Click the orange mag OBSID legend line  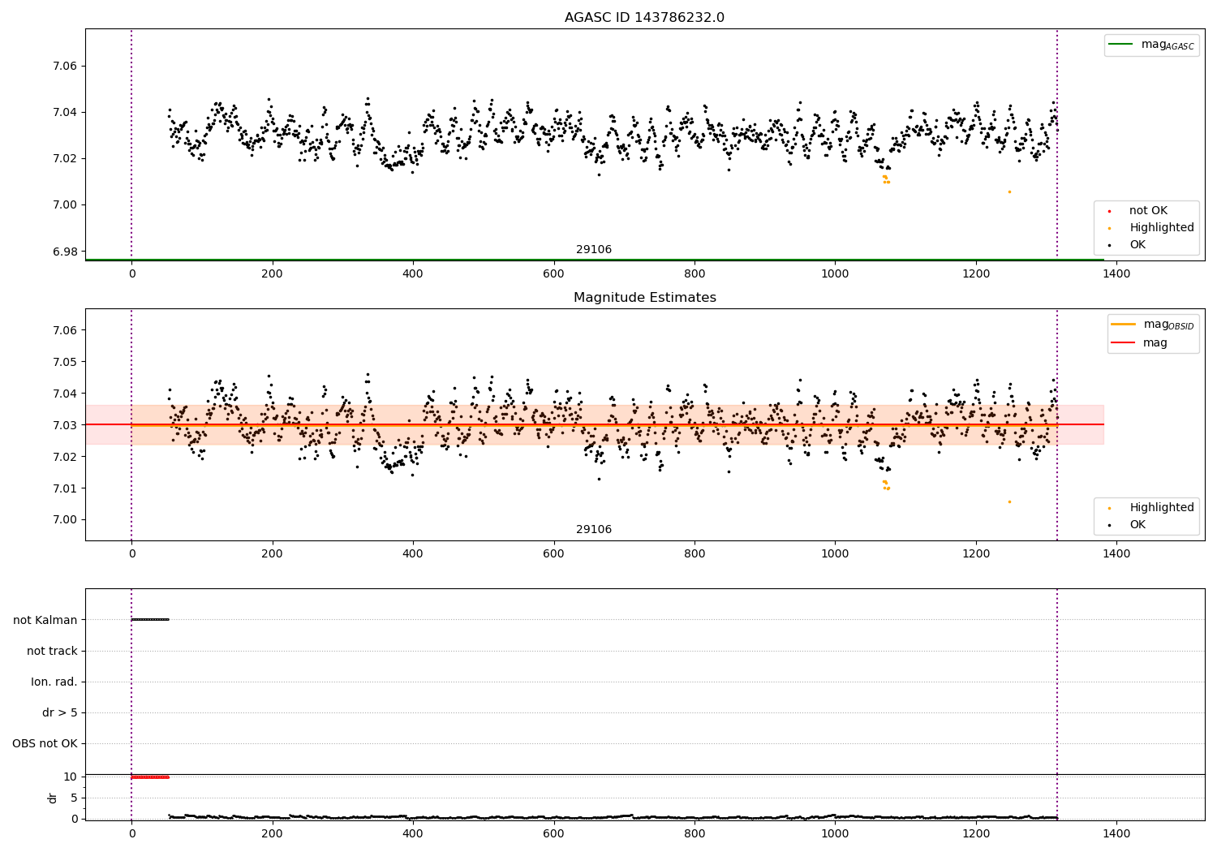pos(1123,324)
